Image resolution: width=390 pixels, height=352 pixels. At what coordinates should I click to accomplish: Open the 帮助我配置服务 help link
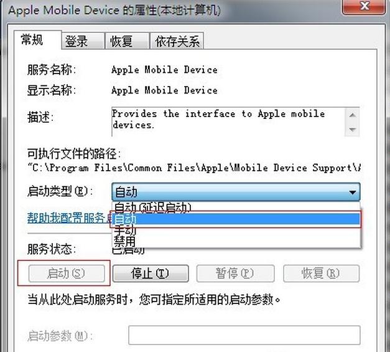click(69, 218)
